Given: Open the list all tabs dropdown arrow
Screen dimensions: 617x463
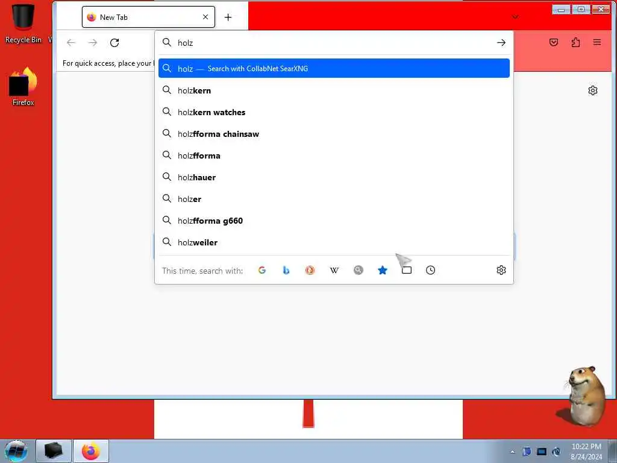Looking at the screenshot, I should tap(515, 17).
